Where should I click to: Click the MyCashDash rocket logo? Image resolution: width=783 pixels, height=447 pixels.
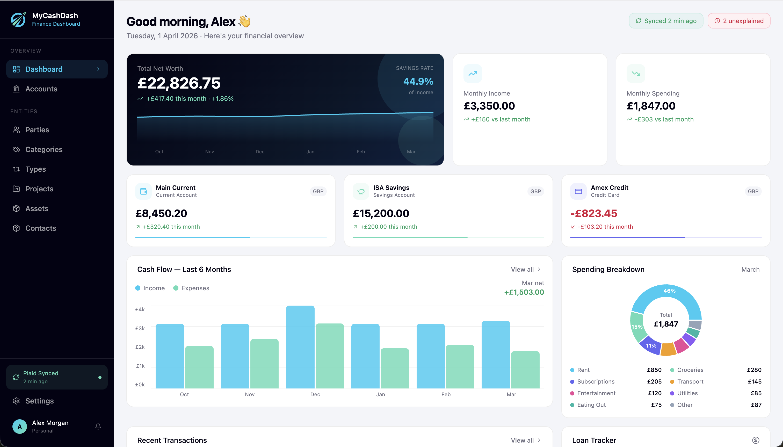pos(18,19)
